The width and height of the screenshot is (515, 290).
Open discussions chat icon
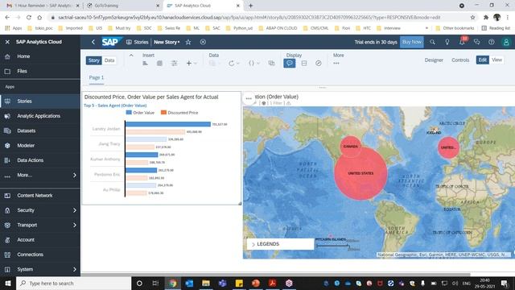[476, 42]
